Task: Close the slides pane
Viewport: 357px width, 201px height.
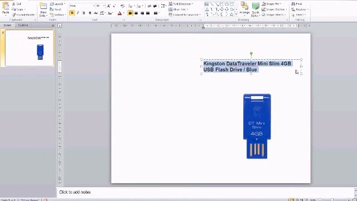Action: pos(53,26)
